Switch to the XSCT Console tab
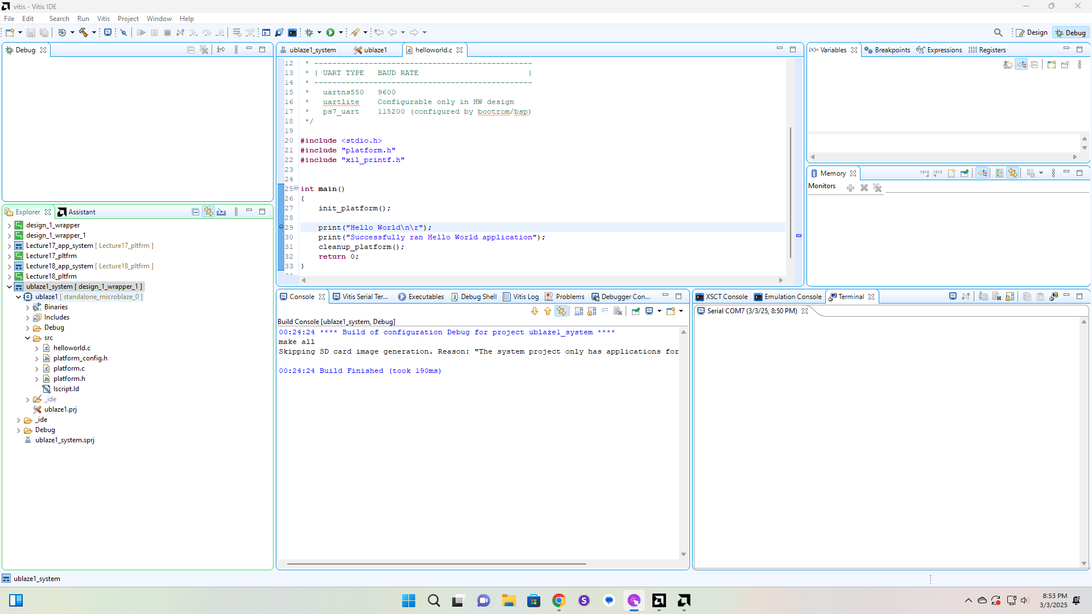Image resolution: width=1092 pixels, height=614 pixels. pyautogui.click(x=721, y=297)
